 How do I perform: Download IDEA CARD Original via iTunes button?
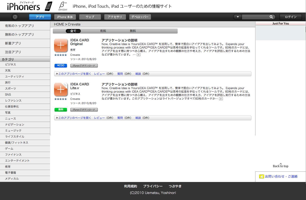tap(84, 66)
